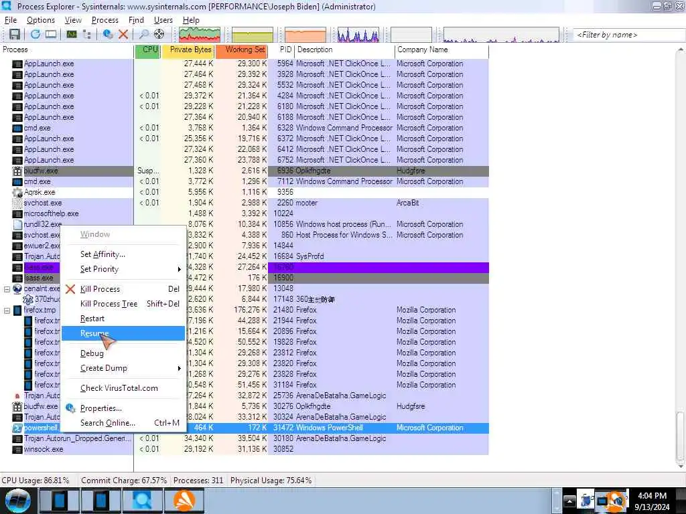Viewport: 686px width, 514px height.
Task: Click the green-red CPU usage mini graph
Action: [200, 35]
